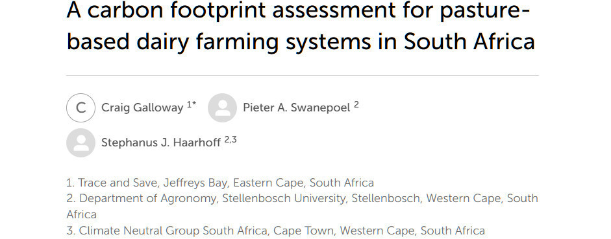The height and width of the screenshot is (239, 611).
Task: Select the Climate Neutral Group affiliation line
Action: click(x=276, y=231)
